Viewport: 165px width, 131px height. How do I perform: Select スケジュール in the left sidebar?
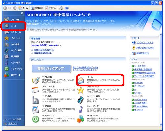[x=13, y=32]
